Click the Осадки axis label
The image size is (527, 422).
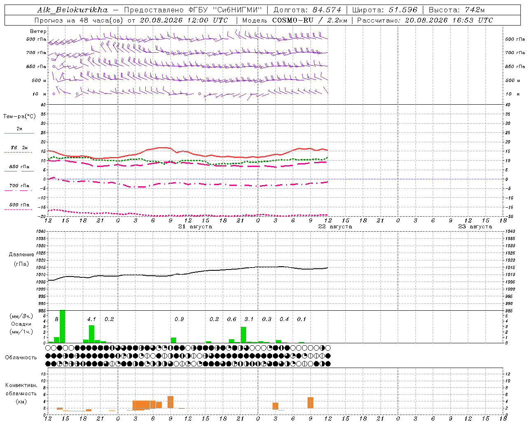[21, 324]
